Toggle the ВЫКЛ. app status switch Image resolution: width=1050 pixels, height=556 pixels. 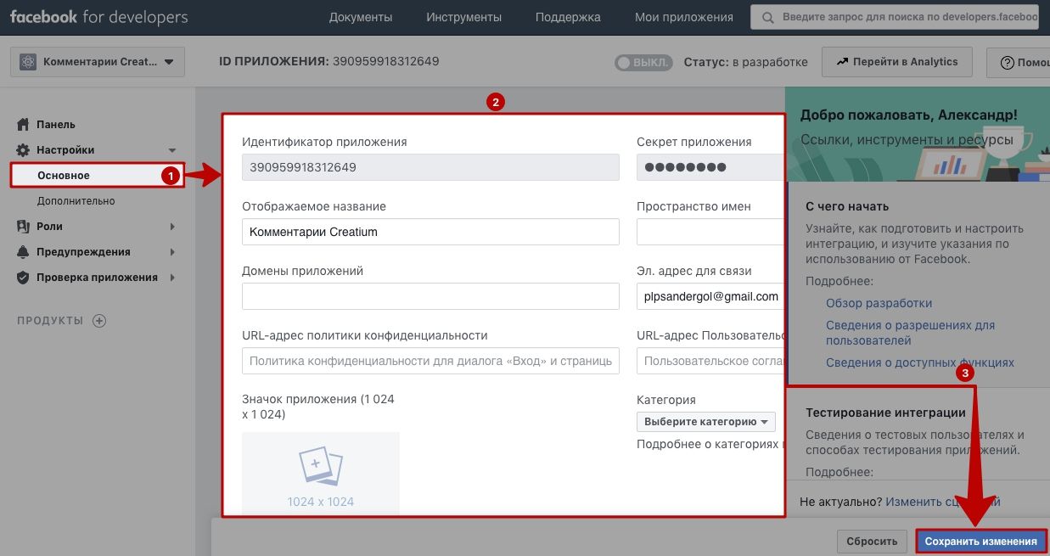643,63
